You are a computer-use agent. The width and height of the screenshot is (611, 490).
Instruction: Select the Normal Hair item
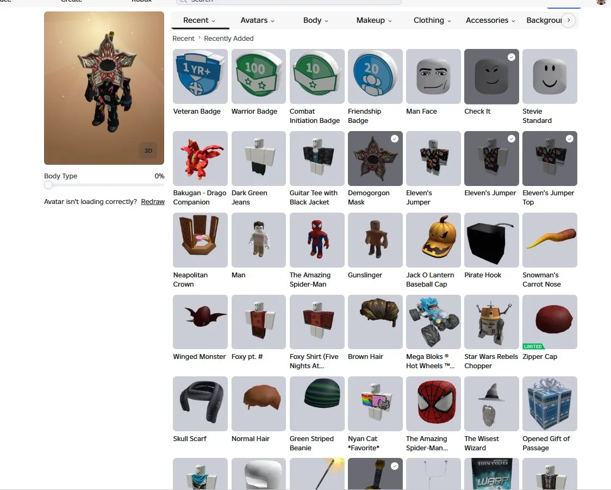tap(258, 404)
